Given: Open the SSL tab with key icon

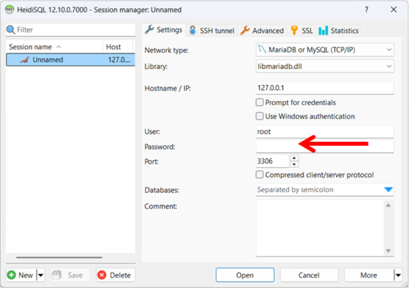Looking at the screenshot, I should [x=302, y=30].
